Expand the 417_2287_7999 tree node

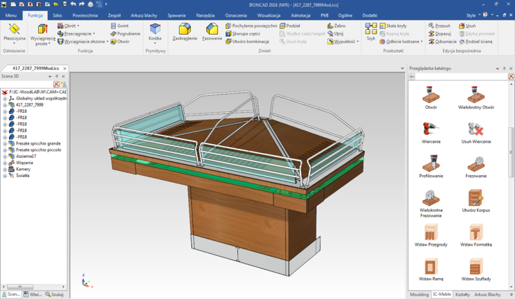(x=5, y=105)
